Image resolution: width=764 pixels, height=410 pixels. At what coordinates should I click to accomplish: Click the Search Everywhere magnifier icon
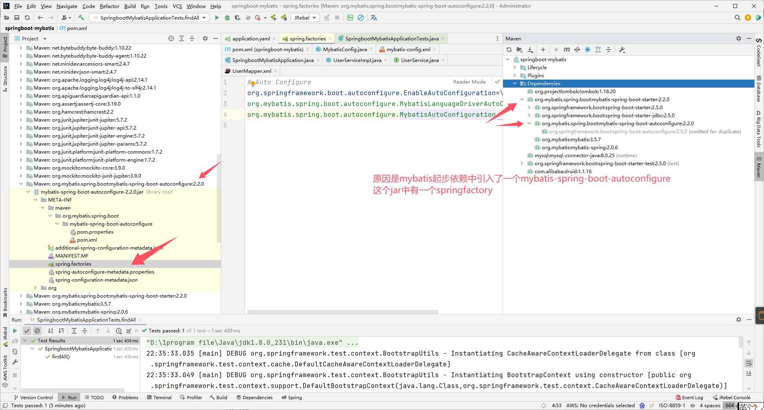[737, 18]
